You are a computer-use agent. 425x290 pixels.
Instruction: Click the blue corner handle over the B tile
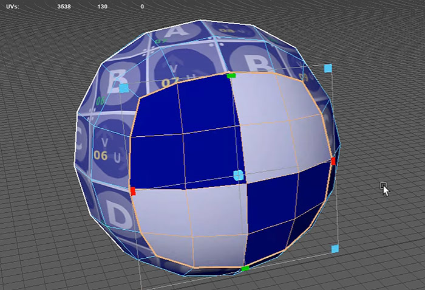(x=124, y=88)
